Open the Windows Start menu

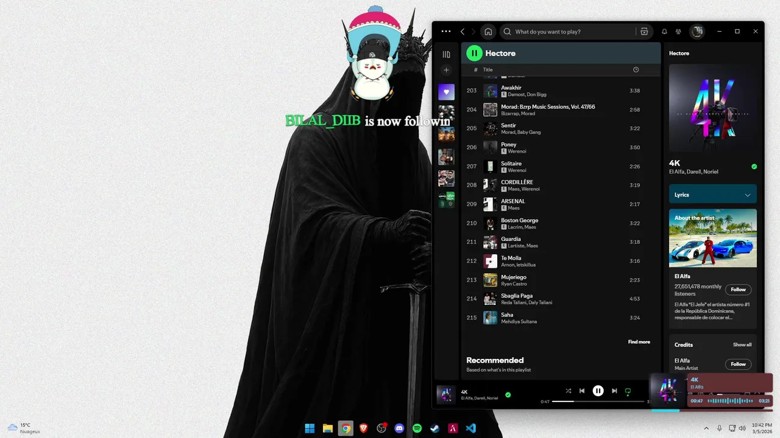(x=310, y=428)
